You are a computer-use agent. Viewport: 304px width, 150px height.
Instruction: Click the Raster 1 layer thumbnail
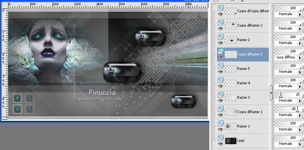[x=231, y=126]
